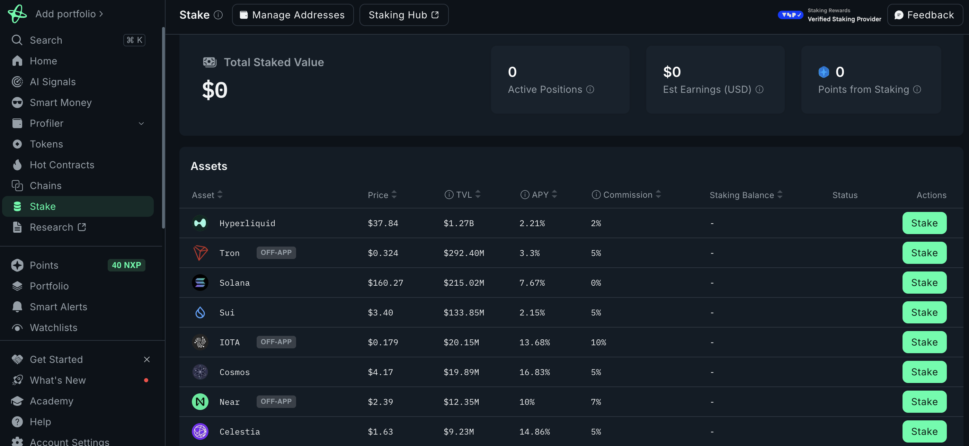Viewport: 969px width, 446px height.
Task: Dismiss the Get Started item with X
Action: pos(147,359)
